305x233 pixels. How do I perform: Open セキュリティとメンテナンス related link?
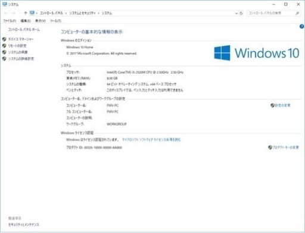tap(24, 225)
